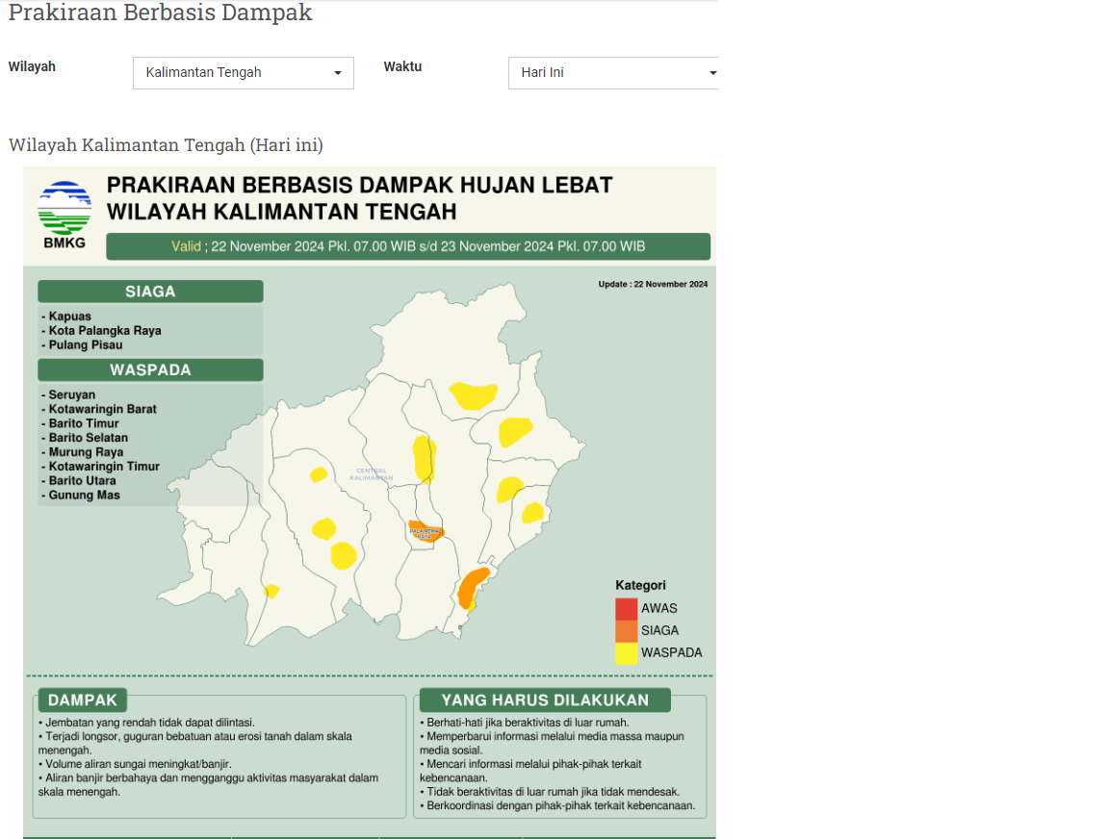The width and height of the screenshot is (1109, 839).
Task: Click the green WASPADA section header
Action: pyautogui.click(x=150, y=369)
